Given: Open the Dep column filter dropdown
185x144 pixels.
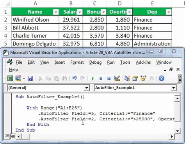Looking at the screenshot, I should (x=169, y=12).
